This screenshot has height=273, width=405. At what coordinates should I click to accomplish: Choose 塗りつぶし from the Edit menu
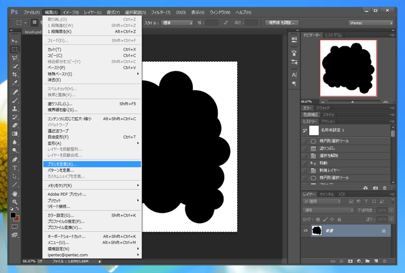coord(92,103)
